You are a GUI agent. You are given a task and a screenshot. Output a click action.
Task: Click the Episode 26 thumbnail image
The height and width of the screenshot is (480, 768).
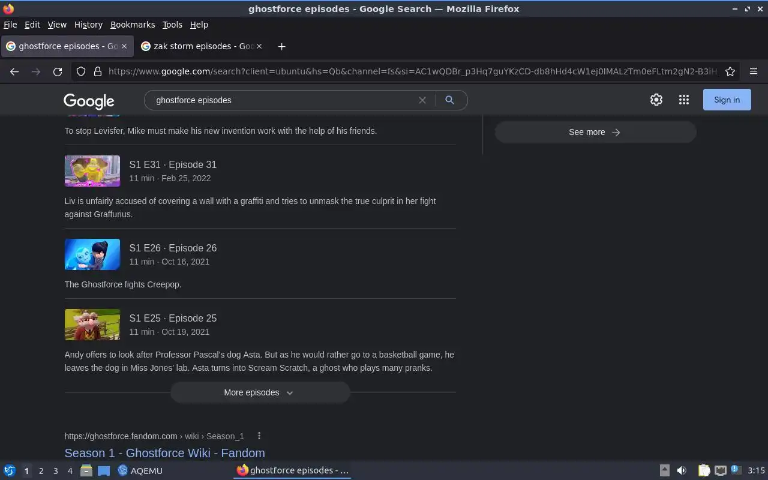(x=92, y=254)
